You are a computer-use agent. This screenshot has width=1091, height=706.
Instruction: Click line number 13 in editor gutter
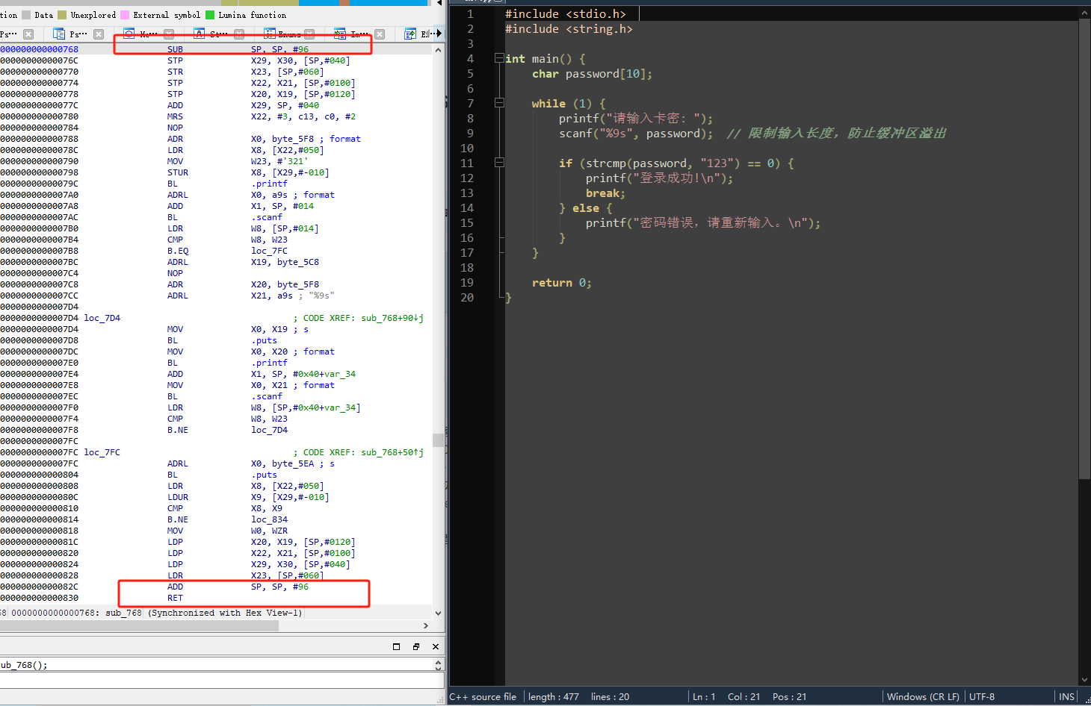point(467,193)
